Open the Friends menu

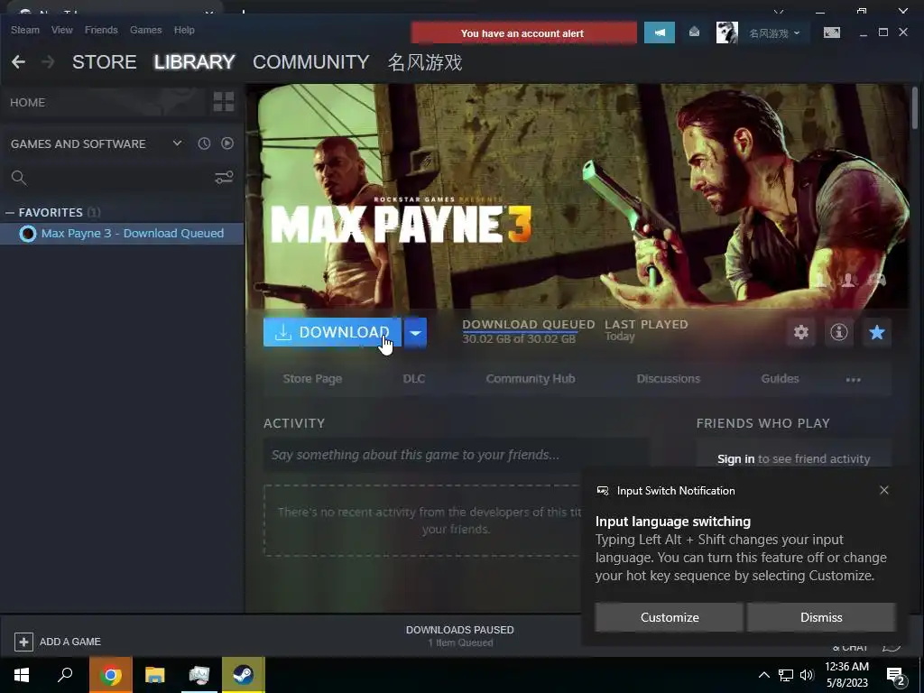(x=101, y=30)
